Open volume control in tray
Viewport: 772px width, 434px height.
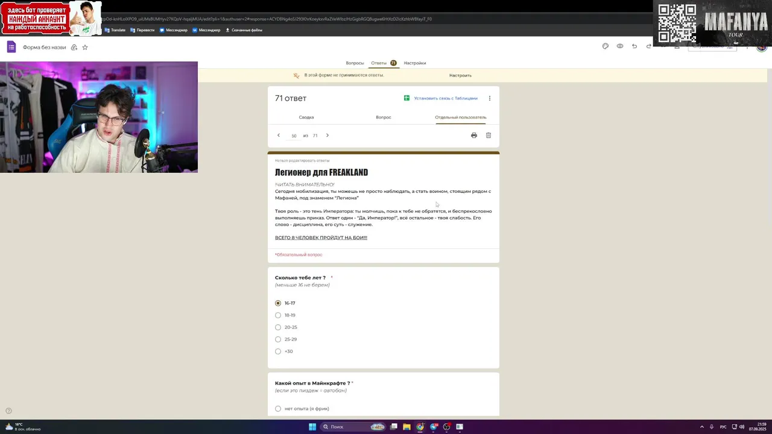click(x=742, y=427)
